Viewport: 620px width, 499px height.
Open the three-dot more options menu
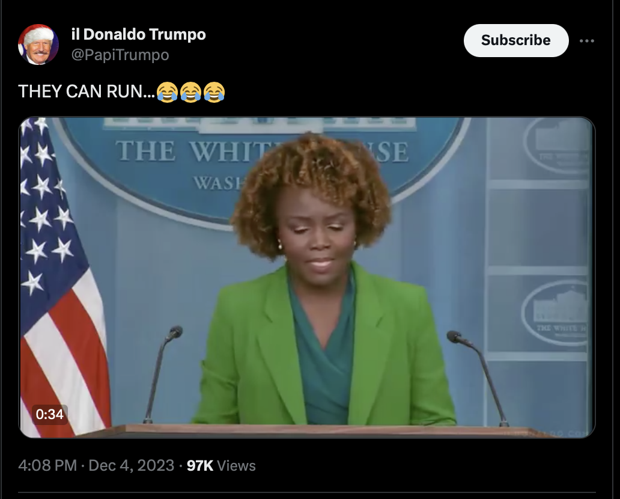point(587,41)
